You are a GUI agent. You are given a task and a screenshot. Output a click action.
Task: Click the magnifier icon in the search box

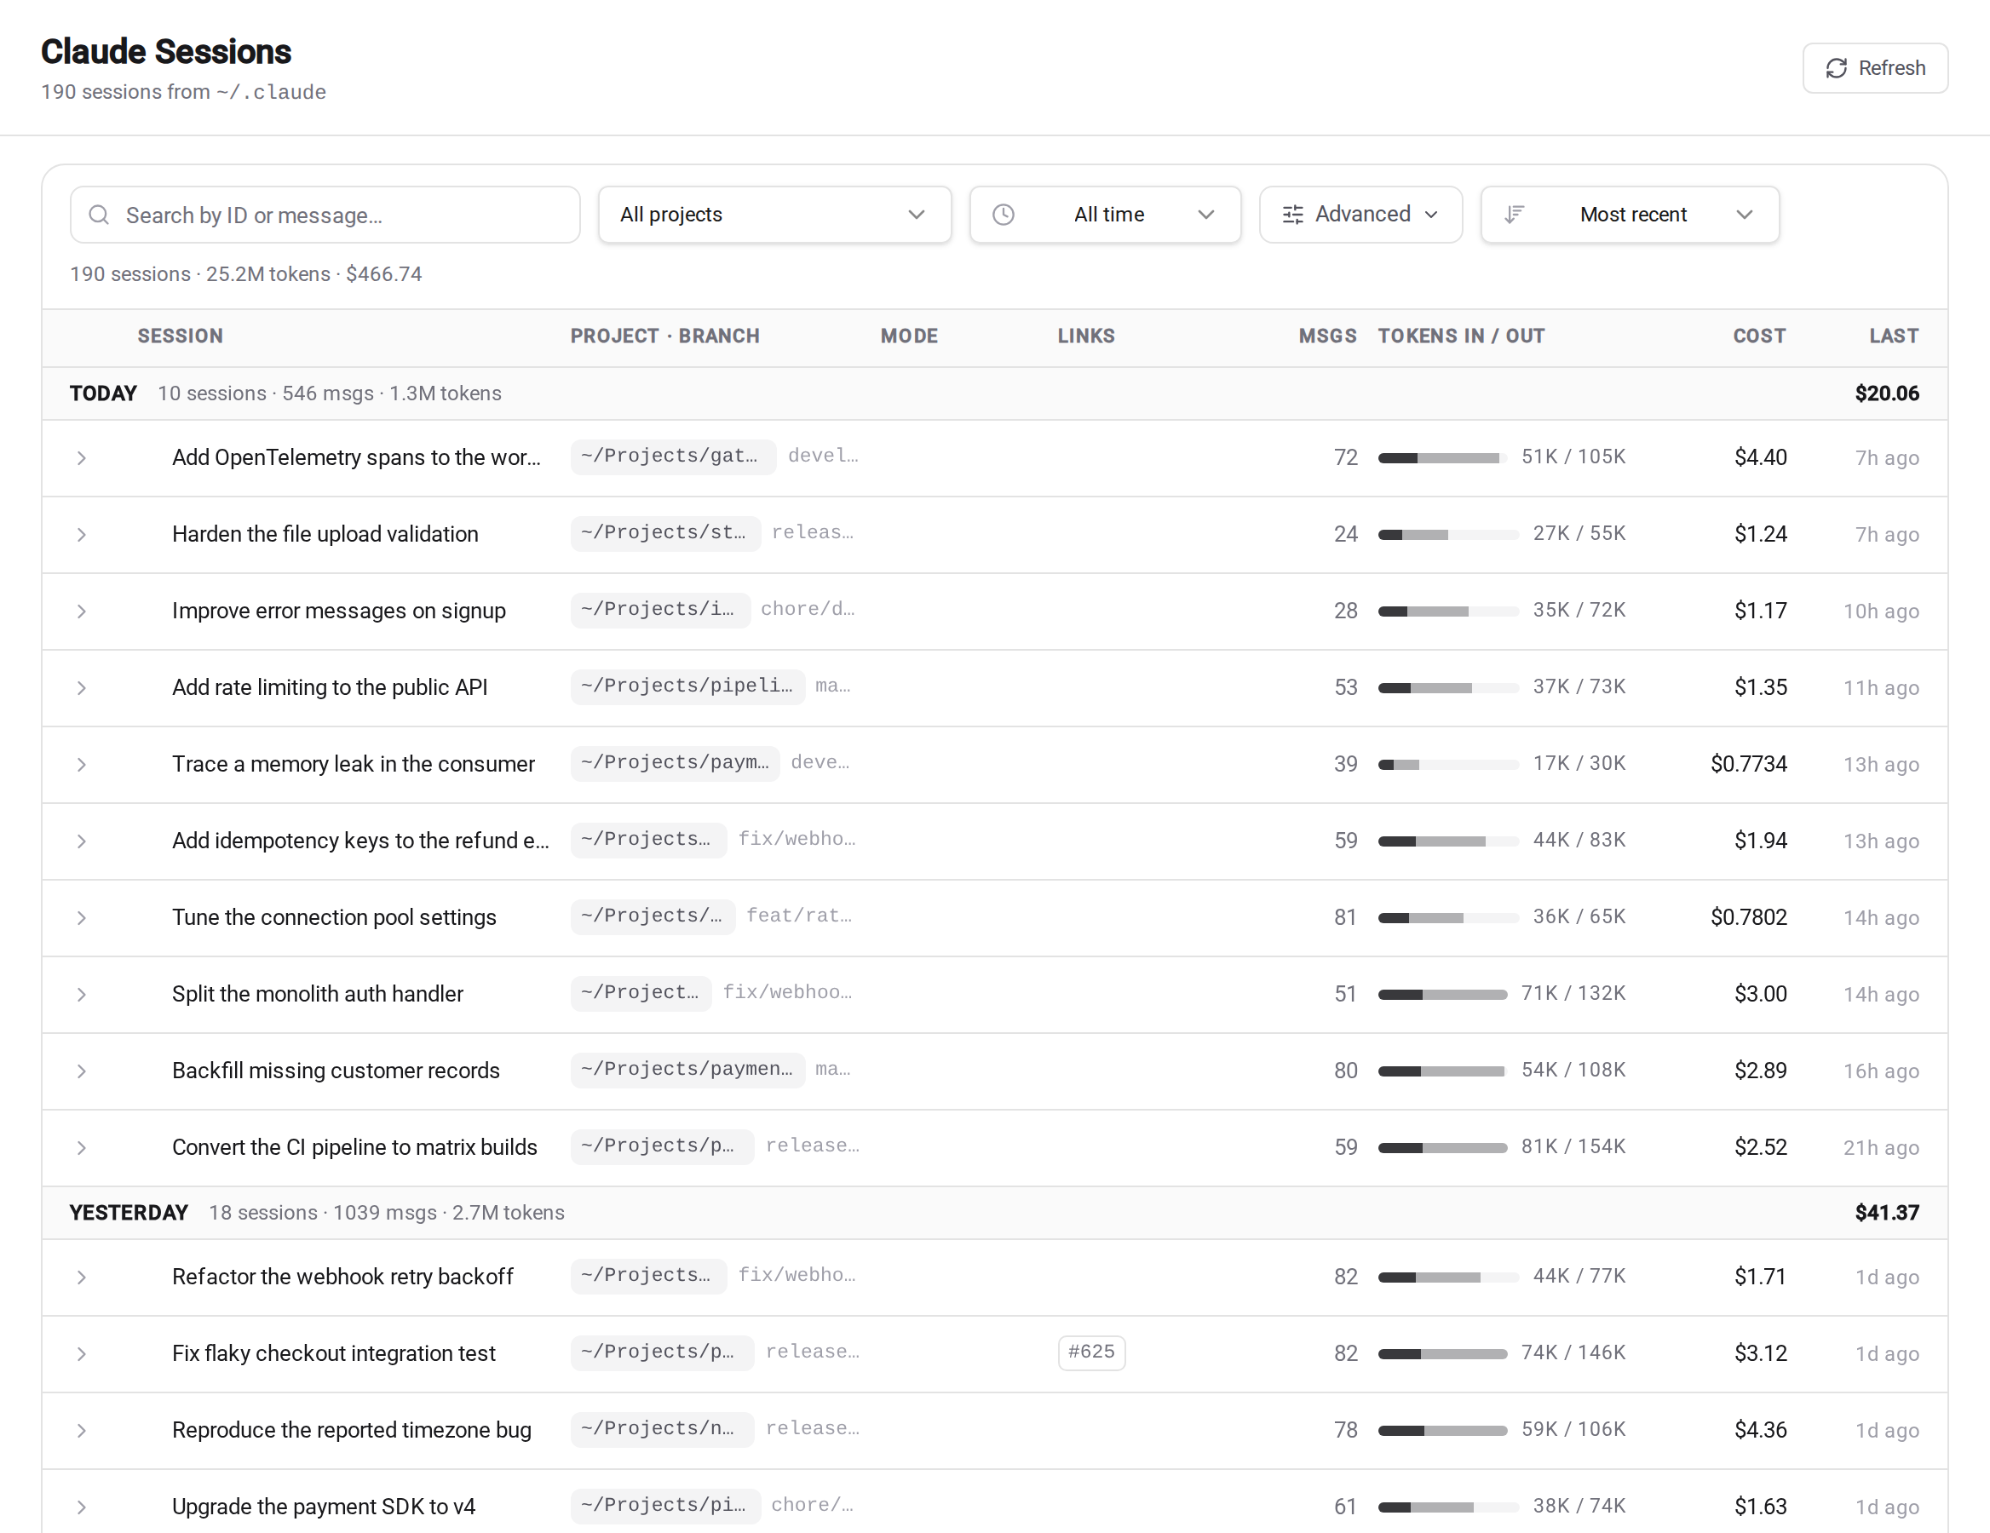(x=99, y=215)
